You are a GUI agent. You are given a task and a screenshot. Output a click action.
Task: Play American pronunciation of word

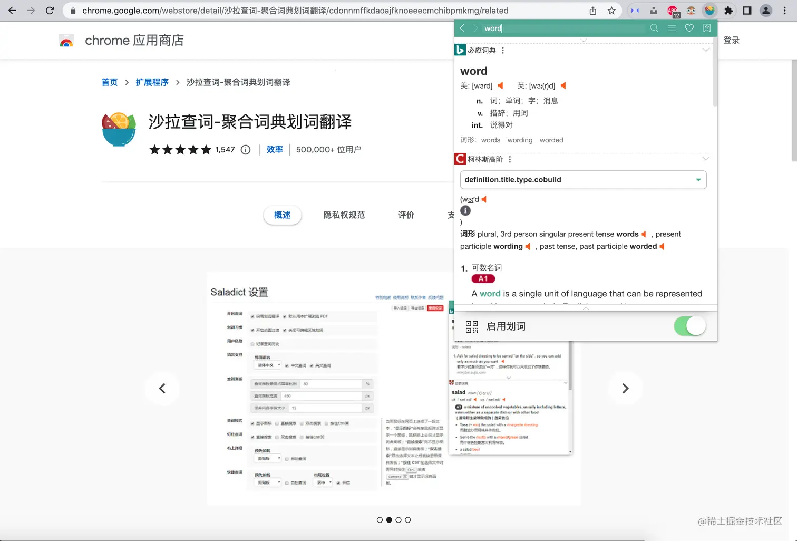pyautogui.click(x=500, y=85)
